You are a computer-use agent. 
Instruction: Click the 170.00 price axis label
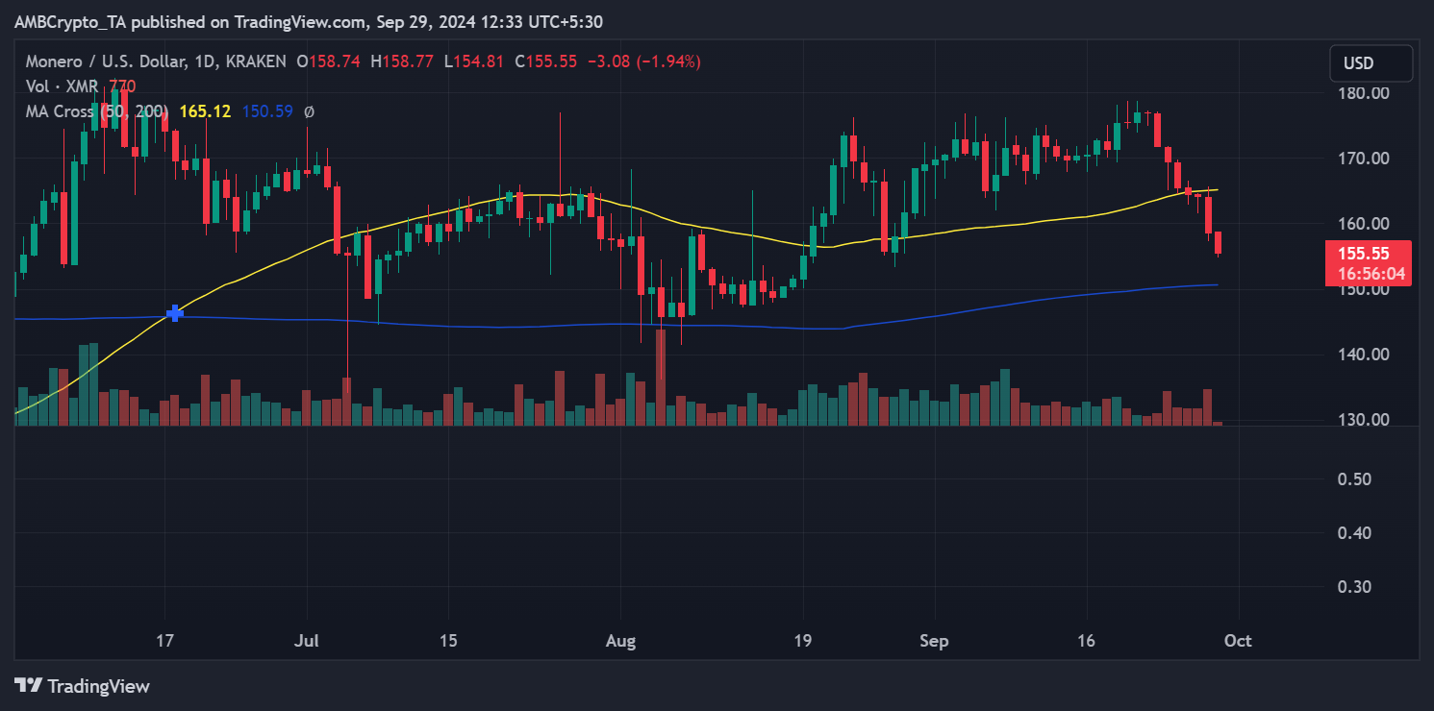[1366, 159]
